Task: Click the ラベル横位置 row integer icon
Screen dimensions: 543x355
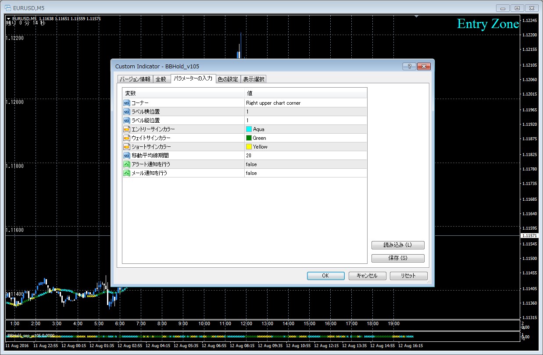Action: tap(127, 112)
